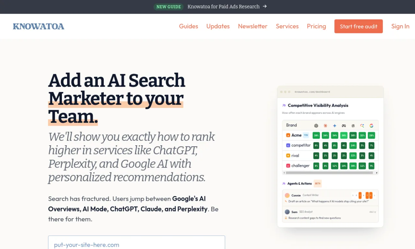Screen dimensions: 415x249
Task: Click the YOU badge next to Acme
Action: (x=306, y=135)
